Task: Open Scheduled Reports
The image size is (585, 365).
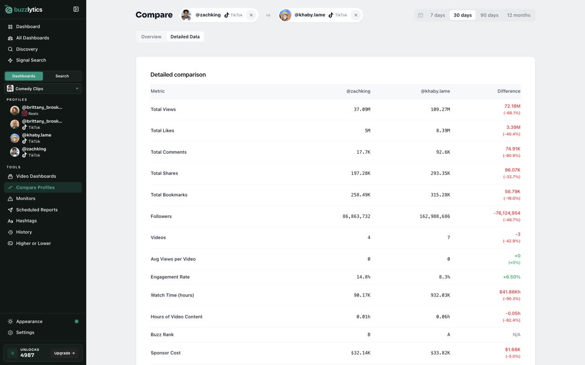Action: (43, 210)
